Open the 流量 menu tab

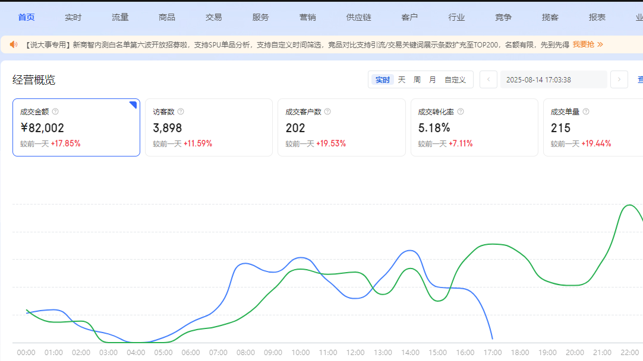tap(120, 17)
